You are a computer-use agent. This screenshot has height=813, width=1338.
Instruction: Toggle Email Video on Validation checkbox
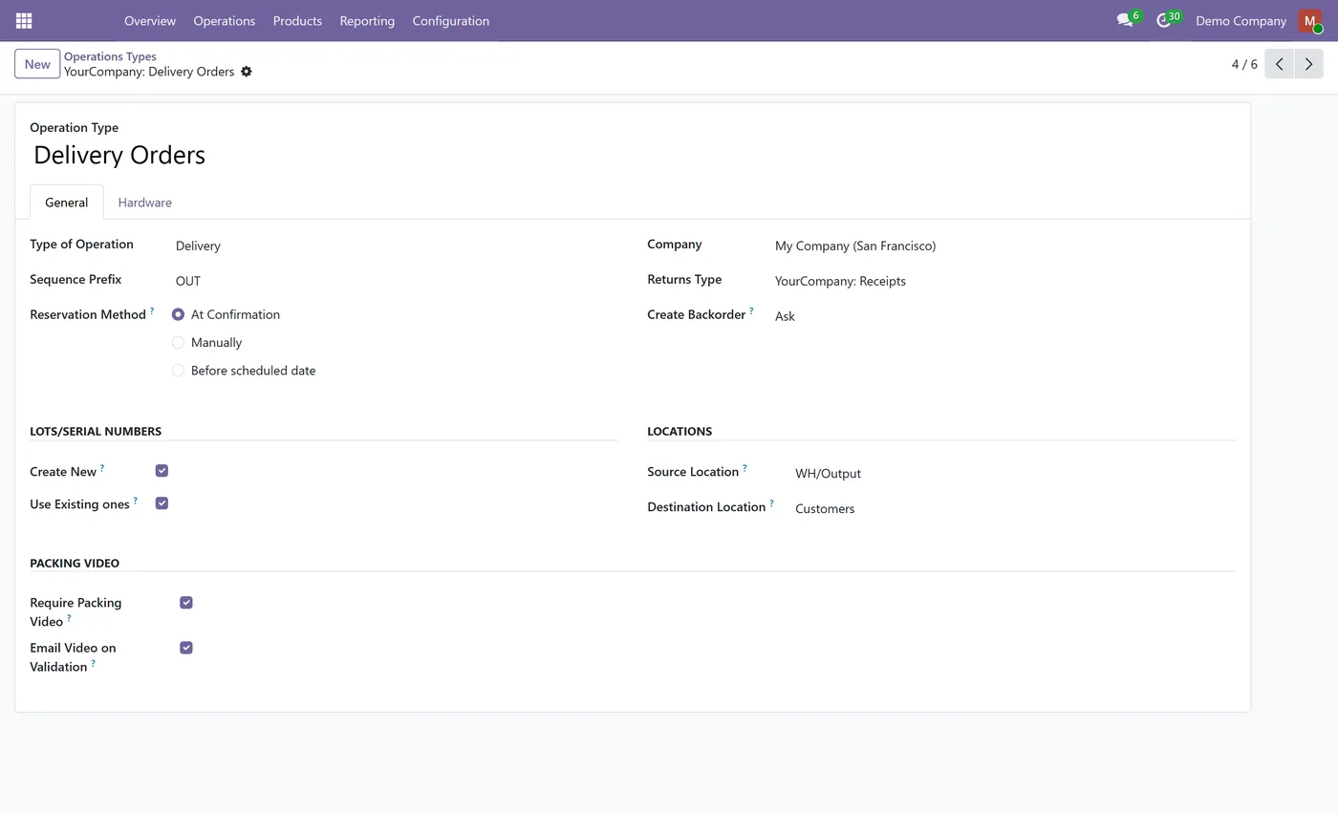(x=186, y=648)
